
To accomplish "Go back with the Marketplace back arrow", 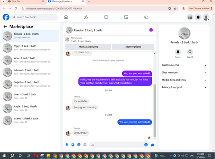I will point(5,27).
